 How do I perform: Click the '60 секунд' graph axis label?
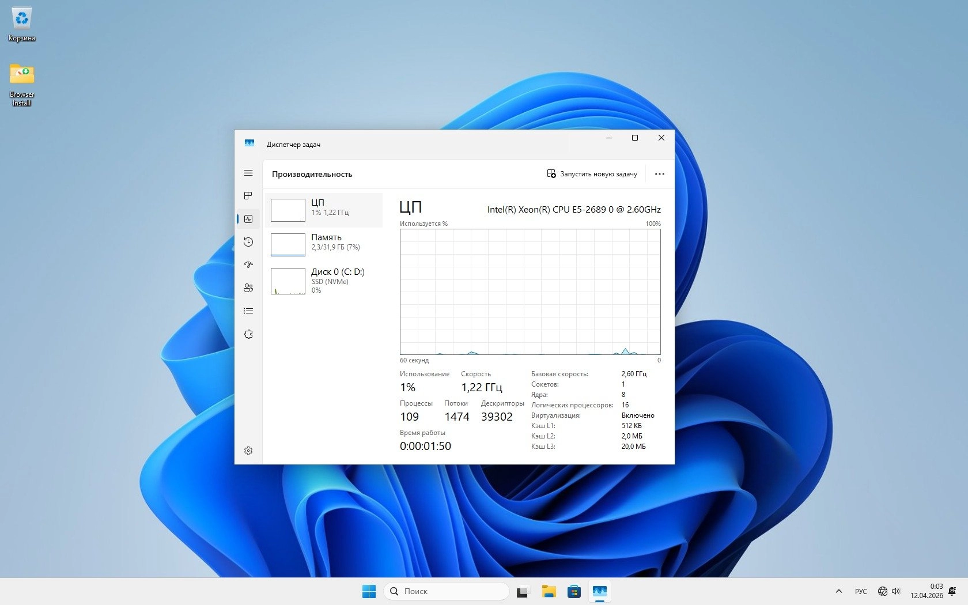414,361
